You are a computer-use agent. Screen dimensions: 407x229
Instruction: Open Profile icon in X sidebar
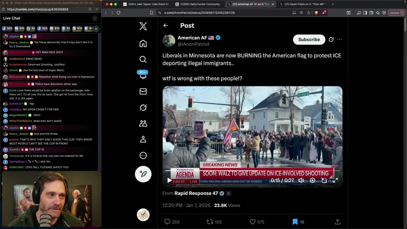click(143, 139)
